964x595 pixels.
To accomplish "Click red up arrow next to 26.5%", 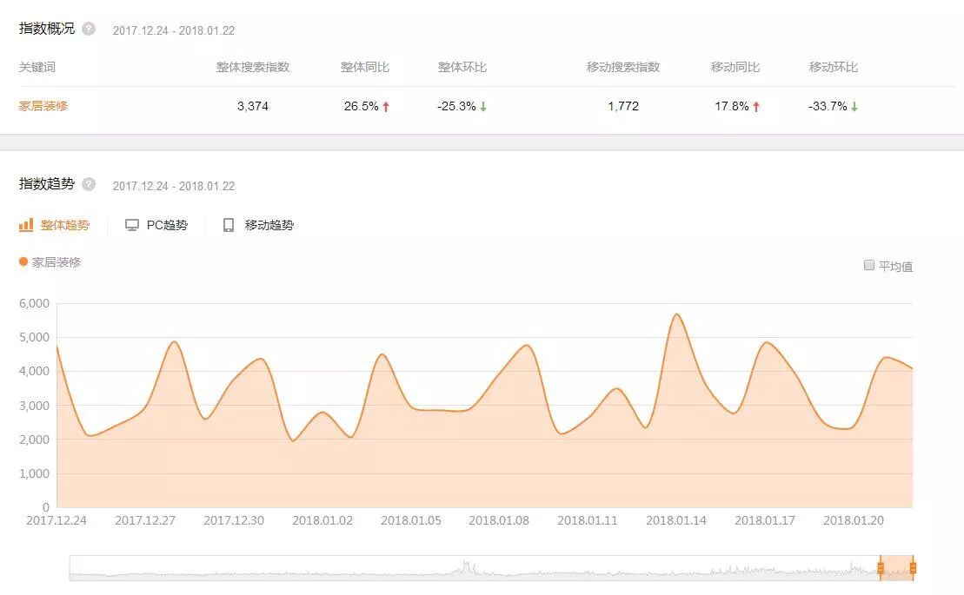I will (x=386, y=107).
